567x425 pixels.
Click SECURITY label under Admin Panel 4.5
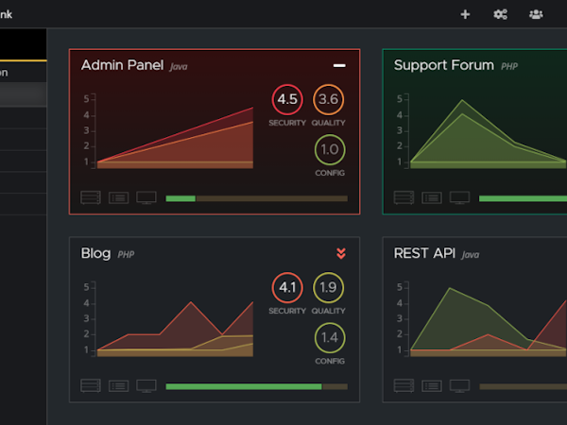click(x=287, y=123)
